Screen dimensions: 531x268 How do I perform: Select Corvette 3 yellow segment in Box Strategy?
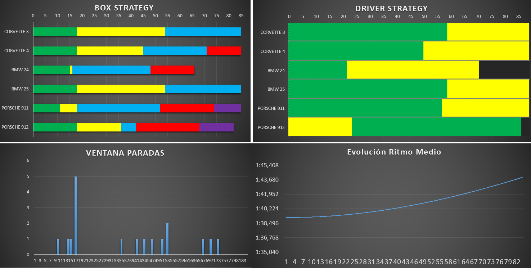(x=121, y=32)
